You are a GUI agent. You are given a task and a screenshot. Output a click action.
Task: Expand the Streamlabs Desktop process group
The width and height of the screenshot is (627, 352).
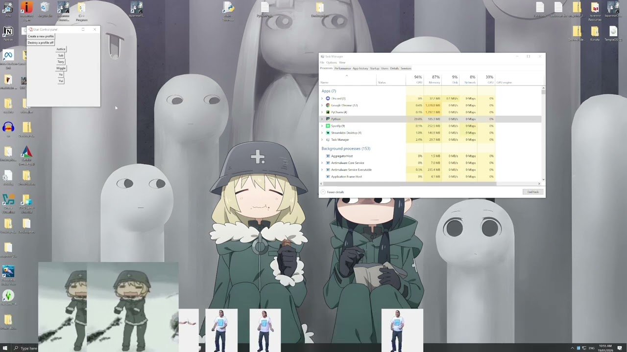point(322,132)
